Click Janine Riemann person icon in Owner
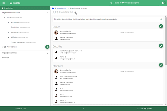Screen dimensions: 167x111 (x=56, y=39)
